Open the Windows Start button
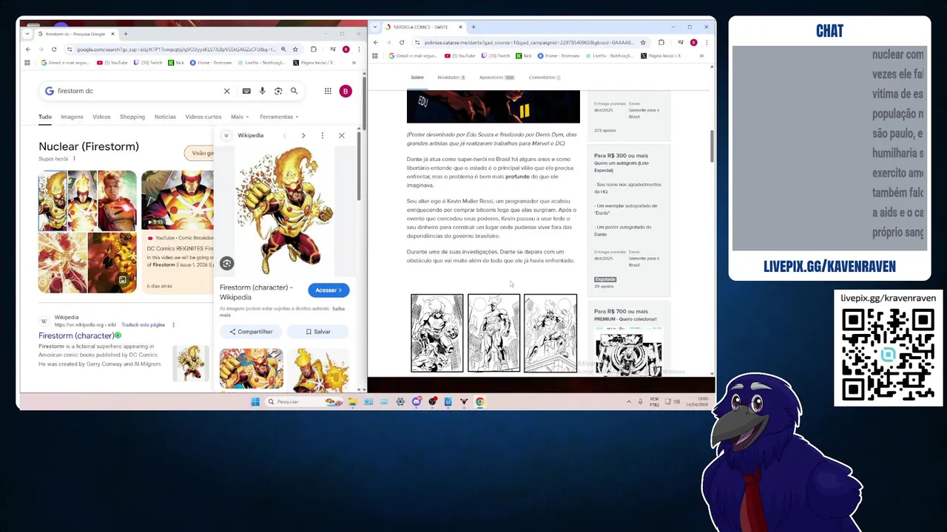The width and height of the screenshot is (947, 532). (255, 402)
